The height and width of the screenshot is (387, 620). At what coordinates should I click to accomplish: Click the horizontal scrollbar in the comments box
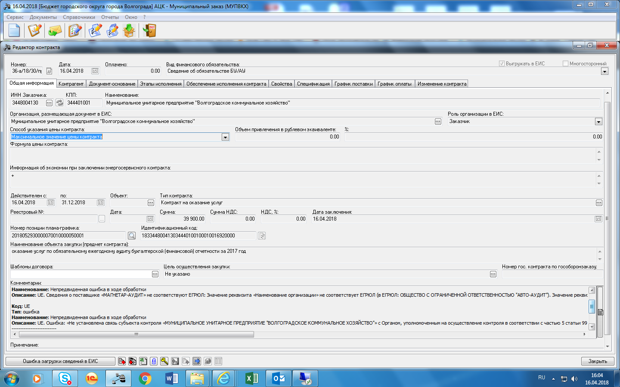(136, 334)
